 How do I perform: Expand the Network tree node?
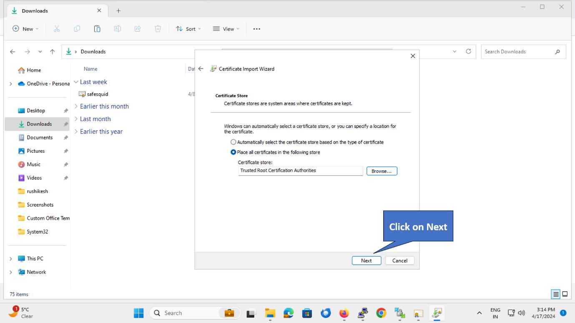pos(11,272)
